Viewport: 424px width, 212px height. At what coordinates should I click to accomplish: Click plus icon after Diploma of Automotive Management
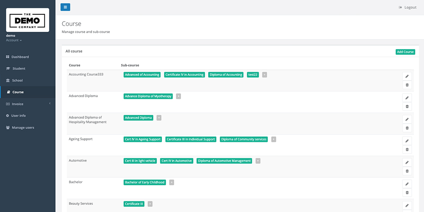point(258,161)
